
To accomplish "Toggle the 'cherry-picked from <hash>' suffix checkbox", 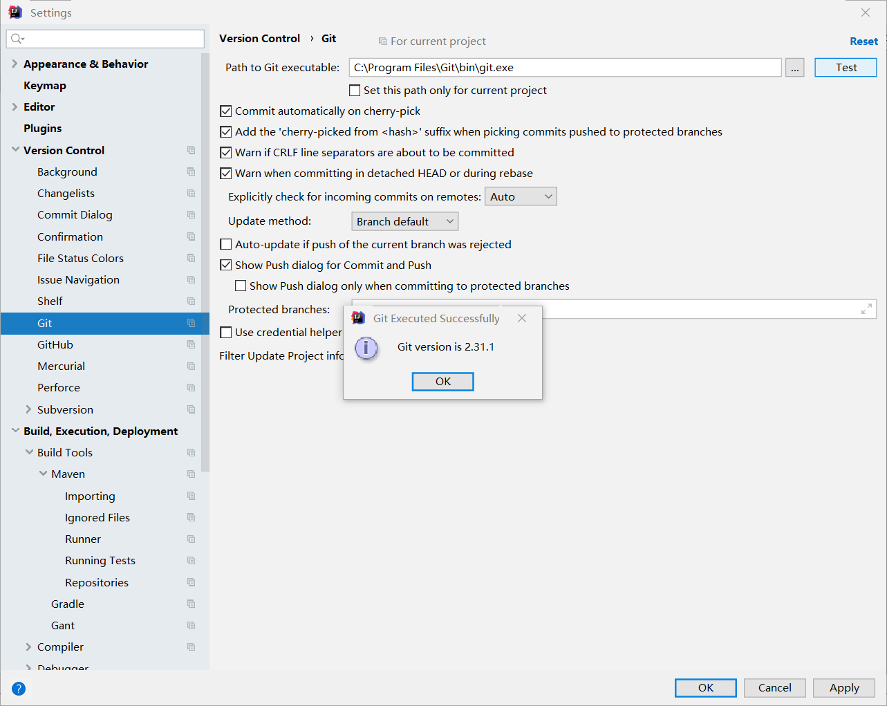I will coord(226,131).
